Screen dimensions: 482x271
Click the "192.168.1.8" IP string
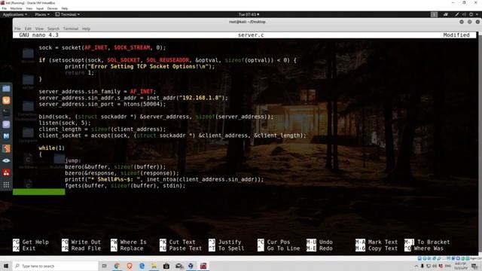click(x=200, y=98)
